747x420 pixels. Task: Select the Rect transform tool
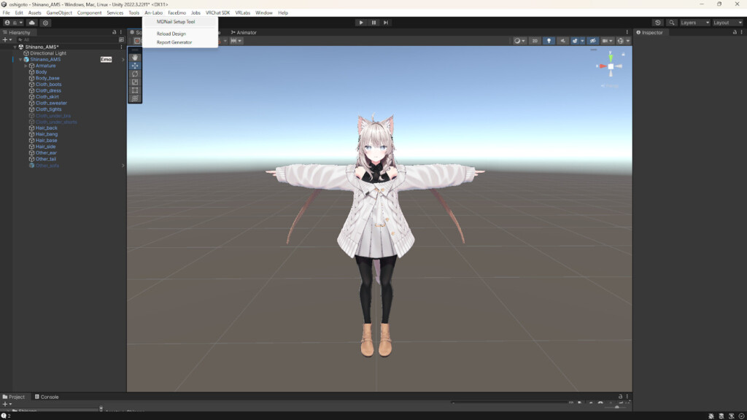pyautogui.click(x=135, y=90)
